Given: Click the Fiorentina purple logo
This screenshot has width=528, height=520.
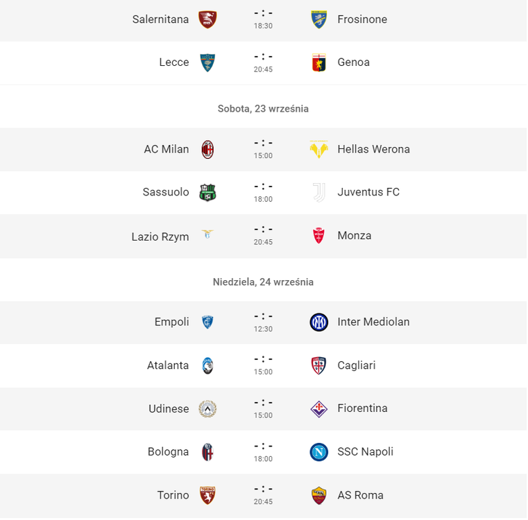Looking at the screenshot, I should coord(318,409).
